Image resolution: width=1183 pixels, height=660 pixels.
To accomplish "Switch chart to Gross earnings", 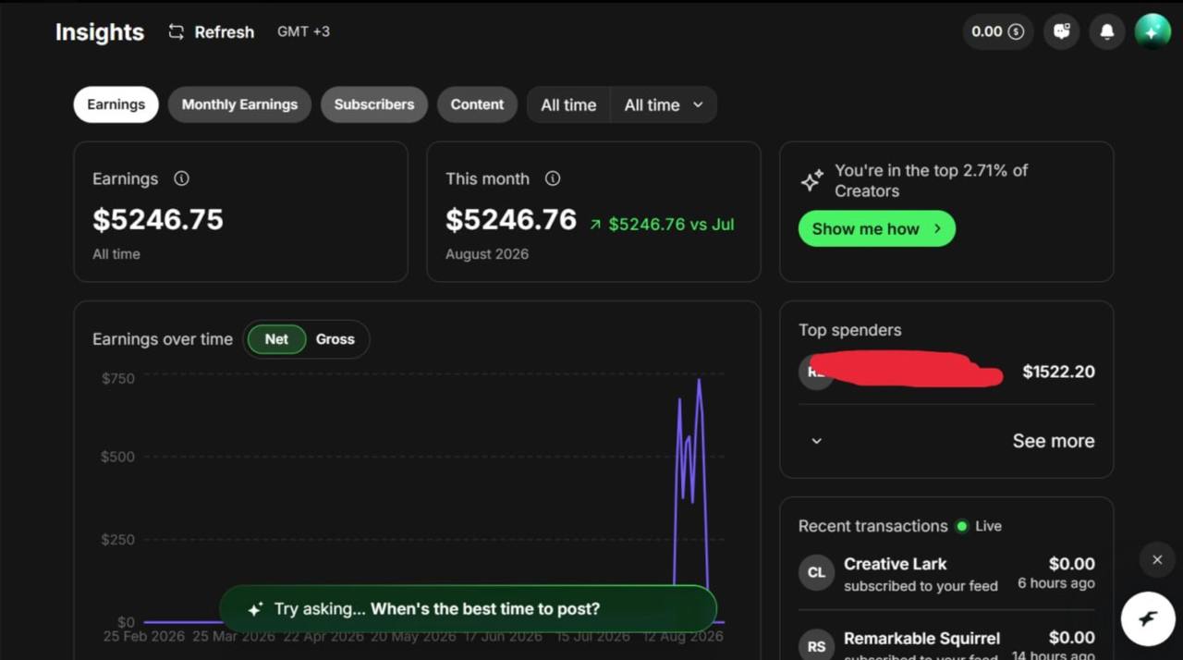I will pyautogui.click(x=335, y=339).
